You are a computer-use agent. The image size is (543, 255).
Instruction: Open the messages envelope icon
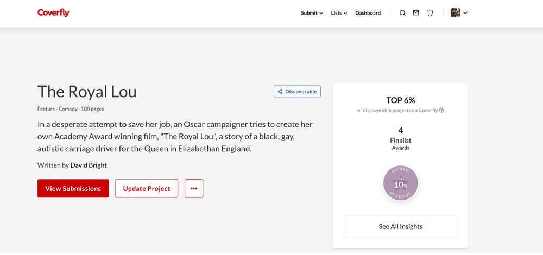point(416,13)
